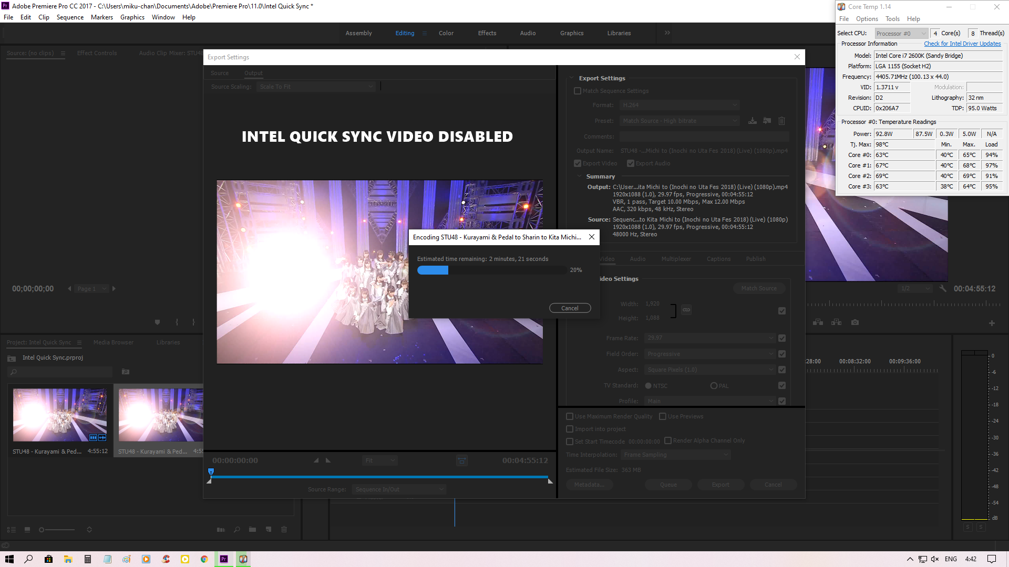The width and height of the screenshot is (1009, 567).
Task: Click the Sort Icons arrows in Project panel
Action: (89, 530)
